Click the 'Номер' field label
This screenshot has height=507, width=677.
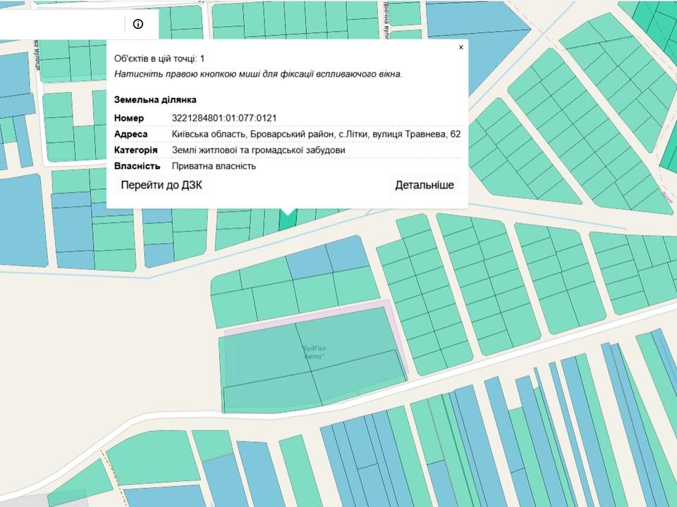129,118
